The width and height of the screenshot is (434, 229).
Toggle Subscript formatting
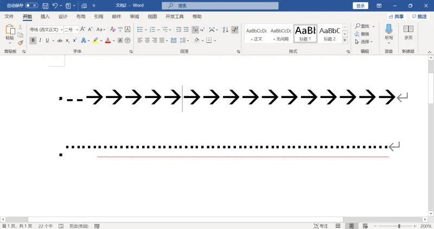tap(67, 40)
